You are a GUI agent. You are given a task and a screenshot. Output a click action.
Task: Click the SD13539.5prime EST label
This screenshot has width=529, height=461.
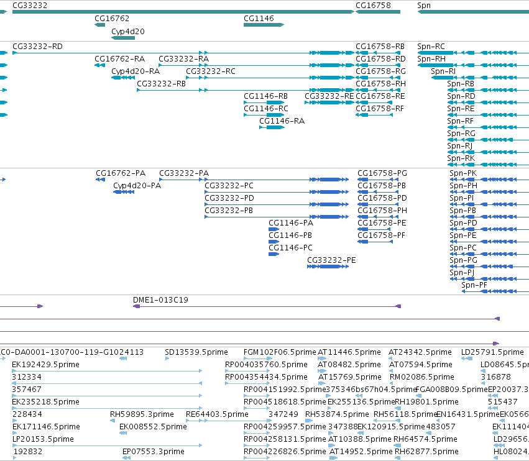(x=196, y=352)
